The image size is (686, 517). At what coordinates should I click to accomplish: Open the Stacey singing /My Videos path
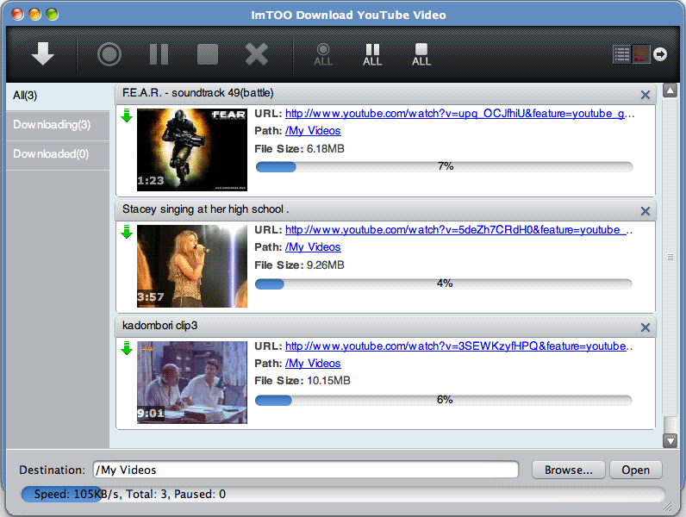[x=313, y=247]
